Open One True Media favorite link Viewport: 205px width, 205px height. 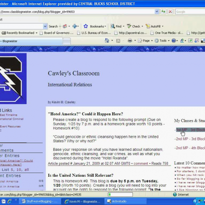point(167,33)
